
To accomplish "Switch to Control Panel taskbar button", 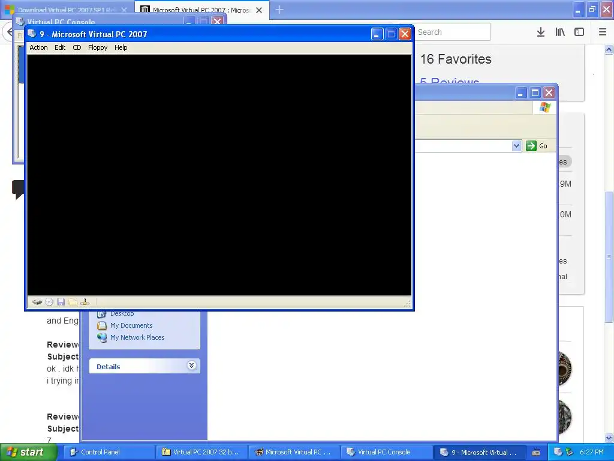I will [109, 452].
